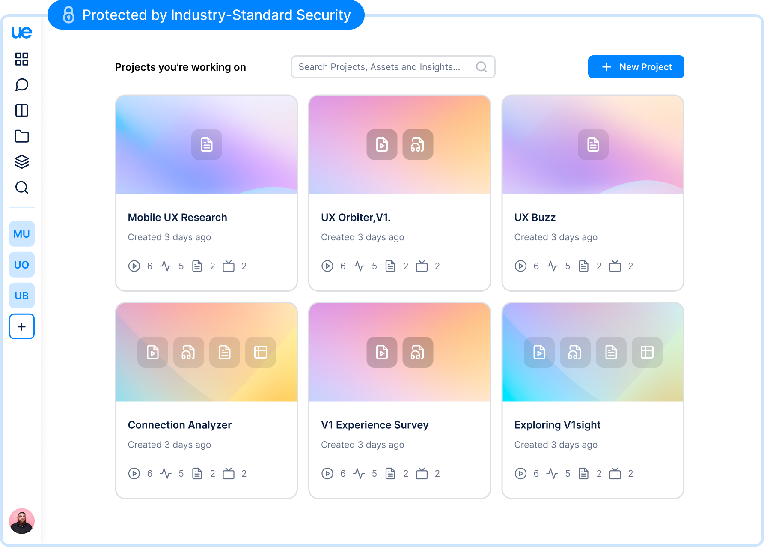Click the ue logo at top left

click(x=22, y=32)
